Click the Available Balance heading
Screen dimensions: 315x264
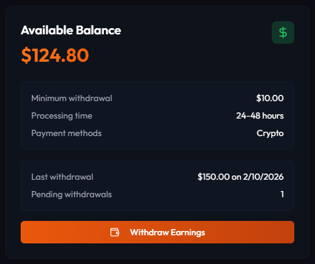tap(71, 31)
